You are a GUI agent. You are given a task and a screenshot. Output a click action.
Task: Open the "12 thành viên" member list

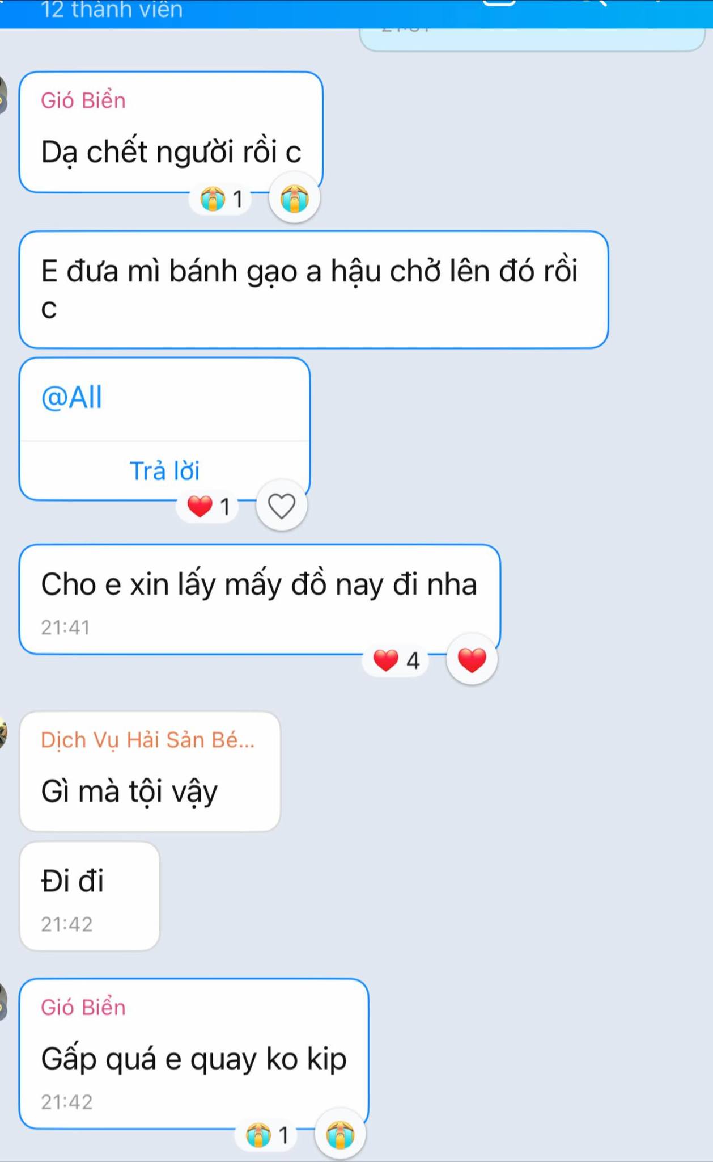click(112, 10)
